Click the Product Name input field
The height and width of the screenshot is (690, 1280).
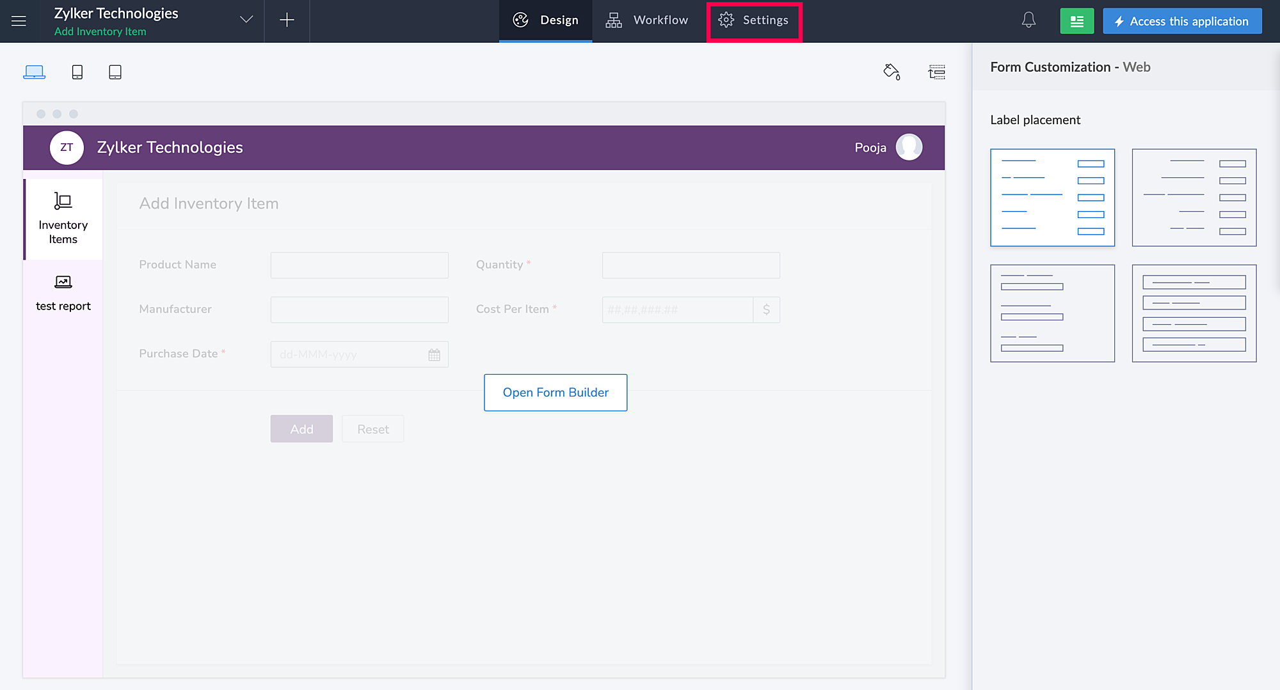(x=360, y=265)
